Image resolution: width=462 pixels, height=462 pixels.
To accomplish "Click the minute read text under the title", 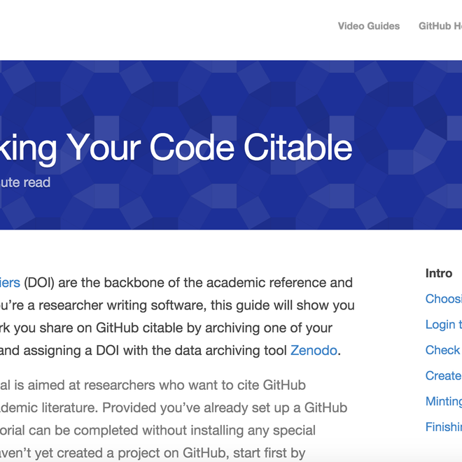I will [25, 182].
